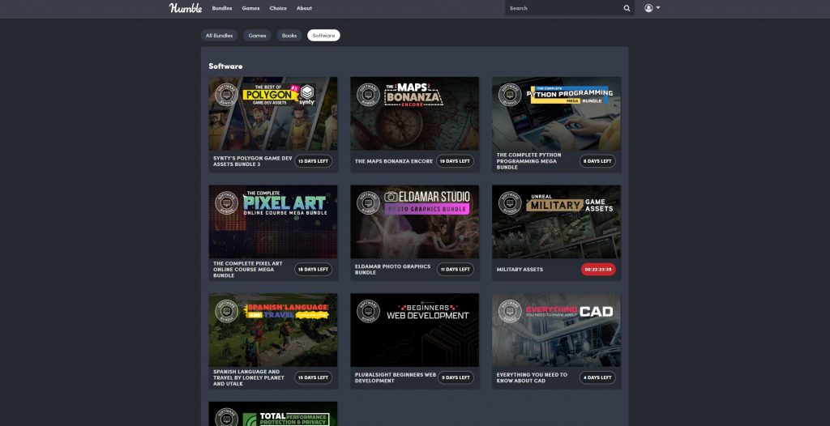Open the Beginners Web Development thumbnail
The image size is (830, 426).
[414, 330]
